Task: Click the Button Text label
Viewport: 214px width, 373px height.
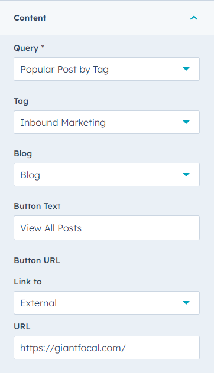Action: (37, 206)
